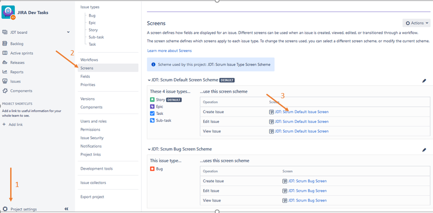Click the Active sprints sidebar icon
The image size is (433, 213).
pos(5,53)
